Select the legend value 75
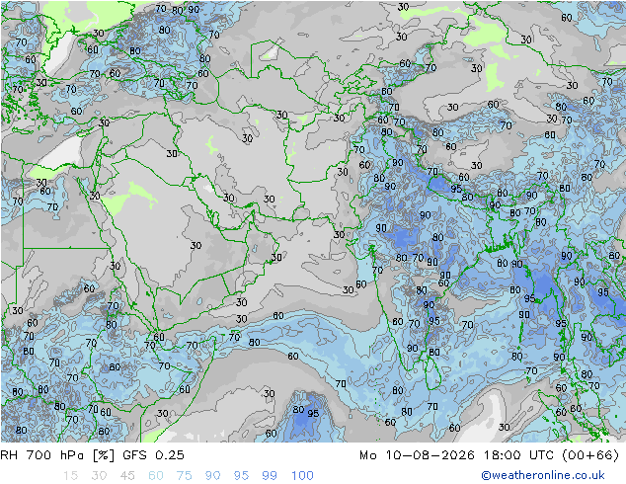Screen dimensions: 626x484 (184, 475)
